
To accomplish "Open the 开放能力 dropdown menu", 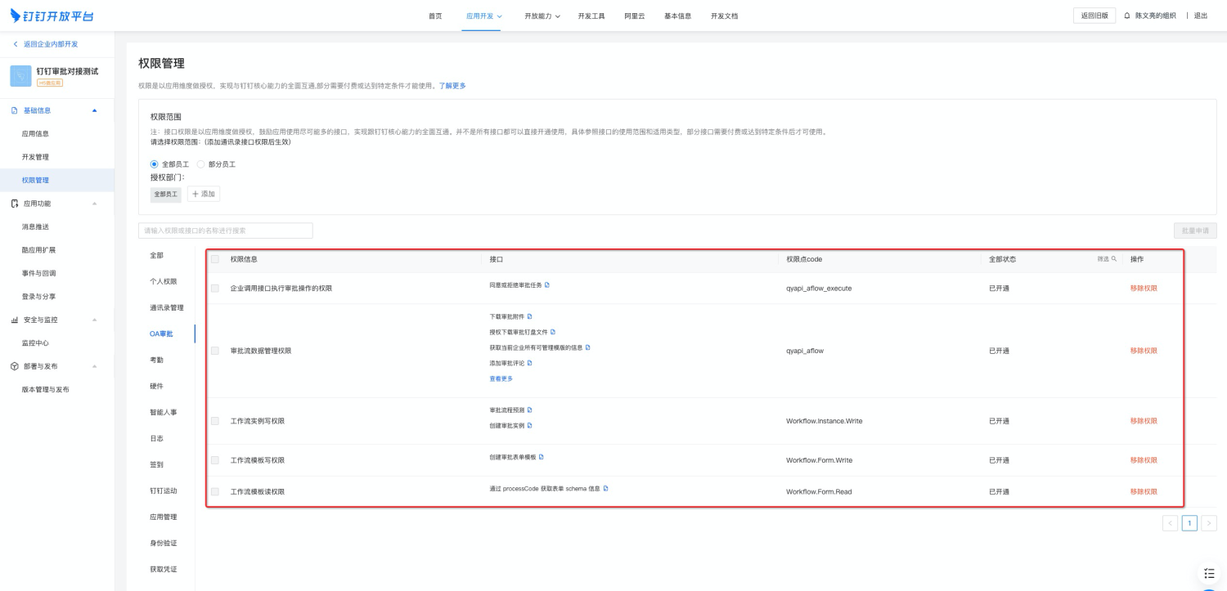I will 542,16.
